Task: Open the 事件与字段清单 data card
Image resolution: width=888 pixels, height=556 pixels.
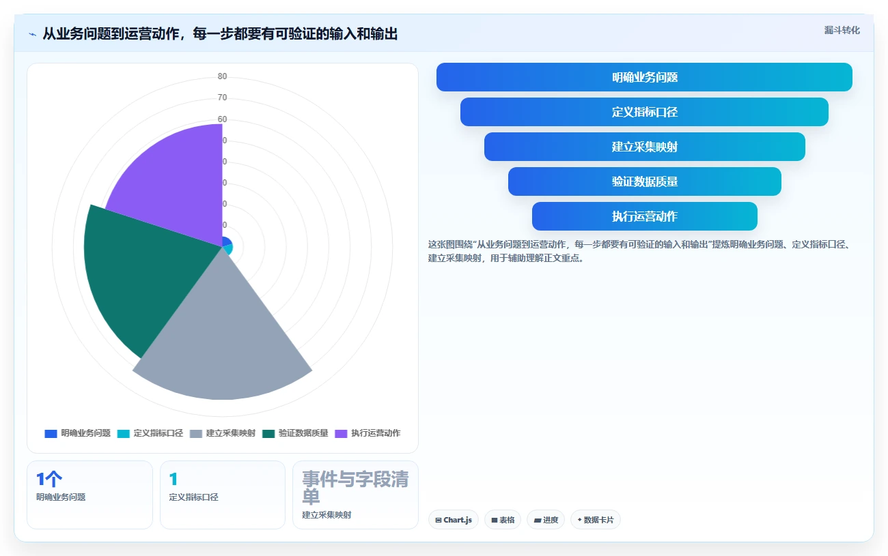Action: tap(355, 495)
